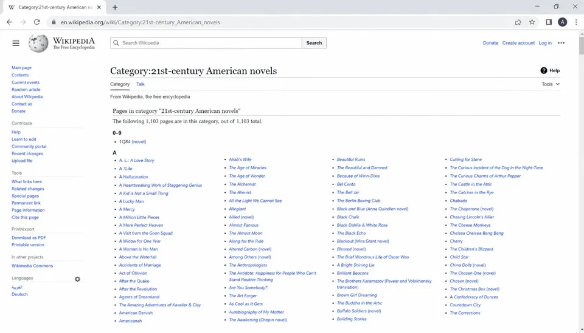
Task: Click the Search Wikipedia input field
Action: click(206, 43)
